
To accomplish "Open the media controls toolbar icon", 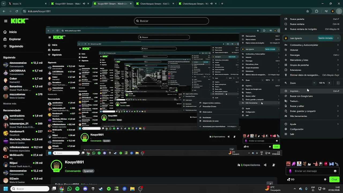I will 326,11.
